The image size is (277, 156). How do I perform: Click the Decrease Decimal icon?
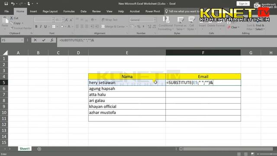tap(154, 26)
